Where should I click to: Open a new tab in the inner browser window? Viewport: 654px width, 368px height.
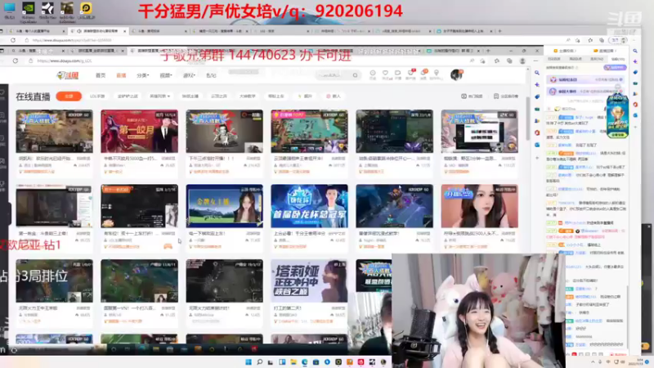488,51
